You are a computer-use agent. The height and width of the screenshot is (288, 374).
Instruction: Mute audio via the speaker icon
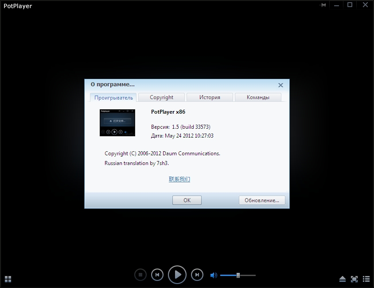coord(214,275)
